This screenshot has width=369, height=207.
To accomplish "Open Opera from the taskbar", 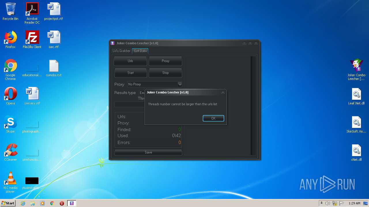I will click(x=62, y=203).
